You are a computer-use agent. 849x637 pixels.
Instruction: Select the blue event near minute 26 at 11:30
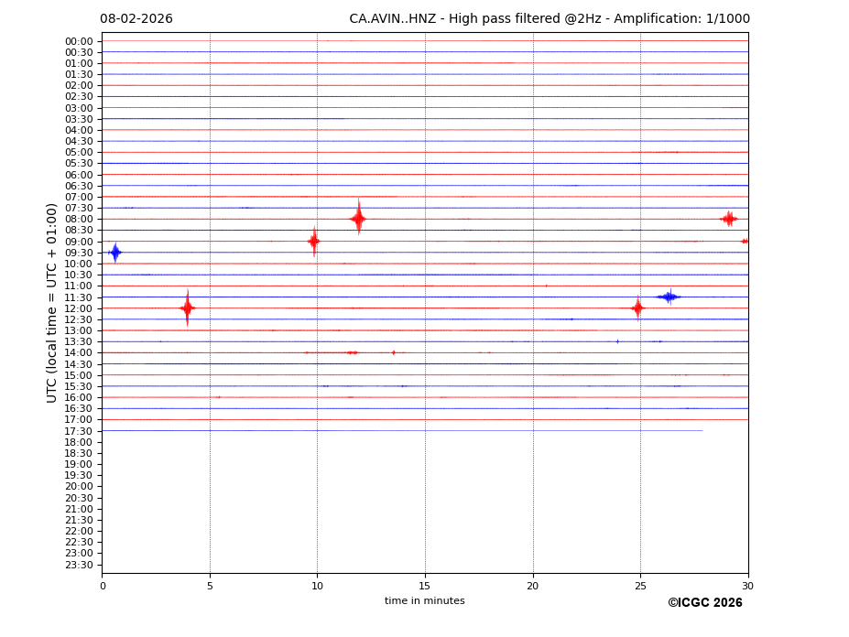pyautogui.click(x=669, y=297)
